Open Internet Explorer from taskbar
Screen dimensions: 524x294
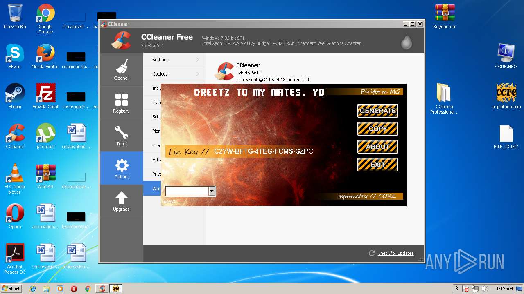[33, 288]
